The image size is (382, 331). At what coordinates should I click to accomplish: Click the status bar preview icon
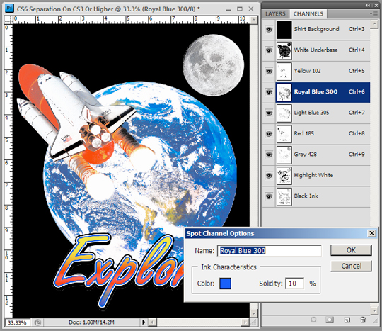click(37, 322)
